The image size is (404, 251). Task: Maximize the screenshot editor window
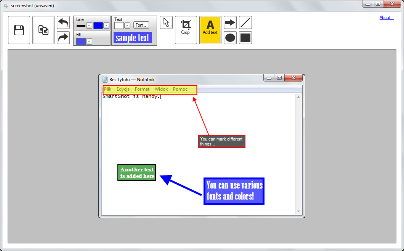(378, 4)
